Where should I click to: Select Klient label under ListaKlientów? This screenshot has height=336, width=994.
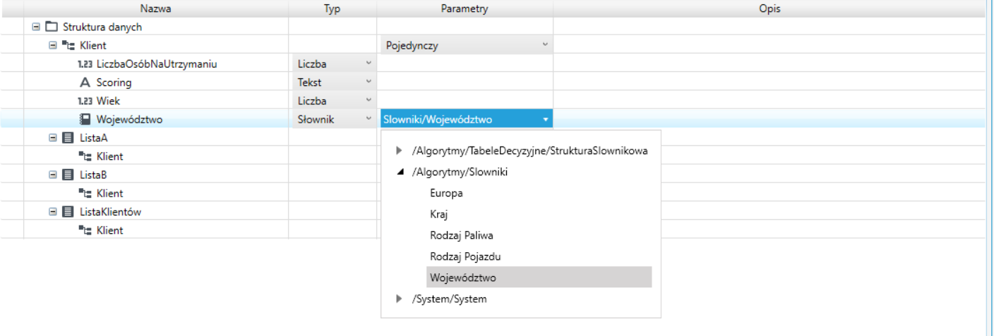pos(109,230)
